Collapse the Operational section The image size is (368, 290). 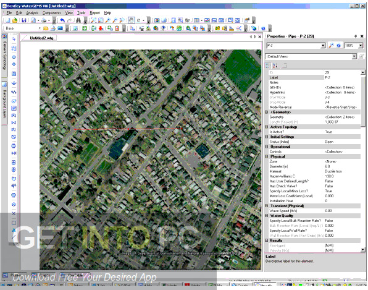267,147
